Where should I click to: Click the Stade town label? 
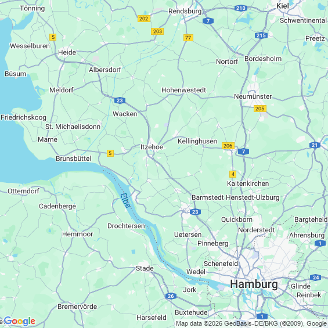pyautogui.click(x=145, y=268)
